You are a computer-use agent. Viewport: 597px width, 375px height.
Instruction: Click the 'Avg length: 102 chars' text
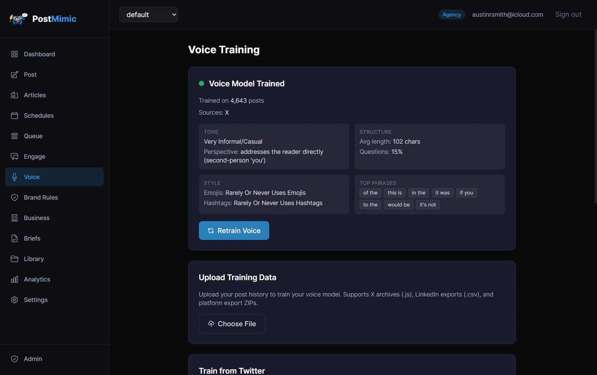point(390,142)
